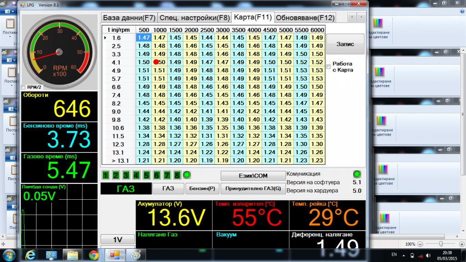The image size is (466, 262).
Task: Click the 1V scale button
Action: [x=117, y=240]
